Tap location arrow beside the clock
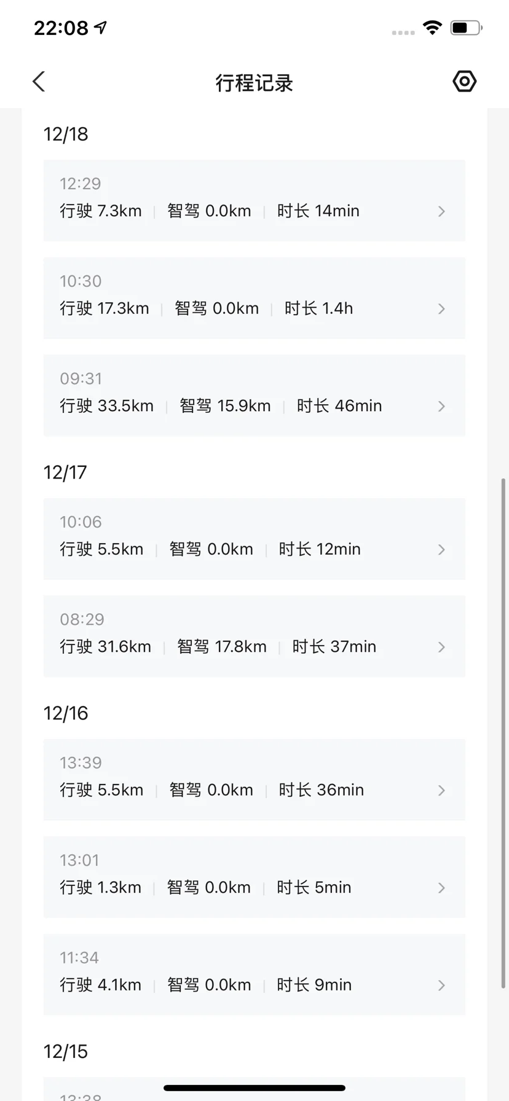 tap(100, 27)
